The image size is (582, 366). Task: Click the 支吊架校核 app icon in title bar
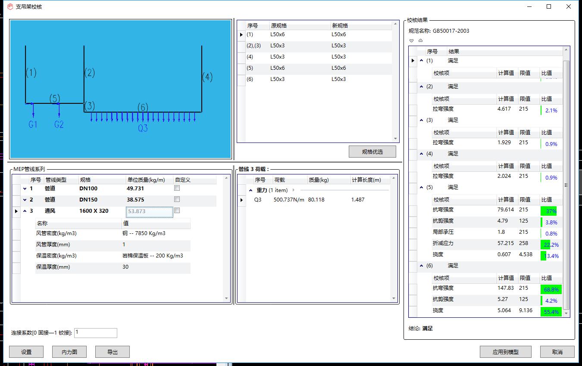[10, 6]
